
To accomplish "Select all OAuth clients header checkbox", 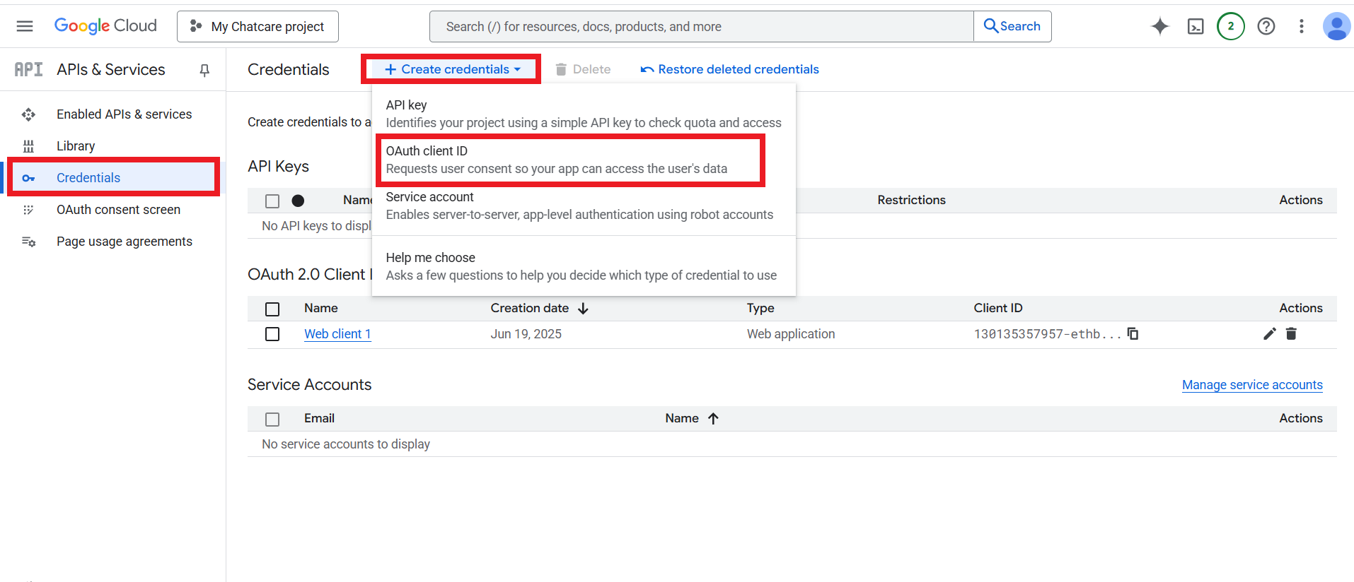I will point(272,309).
